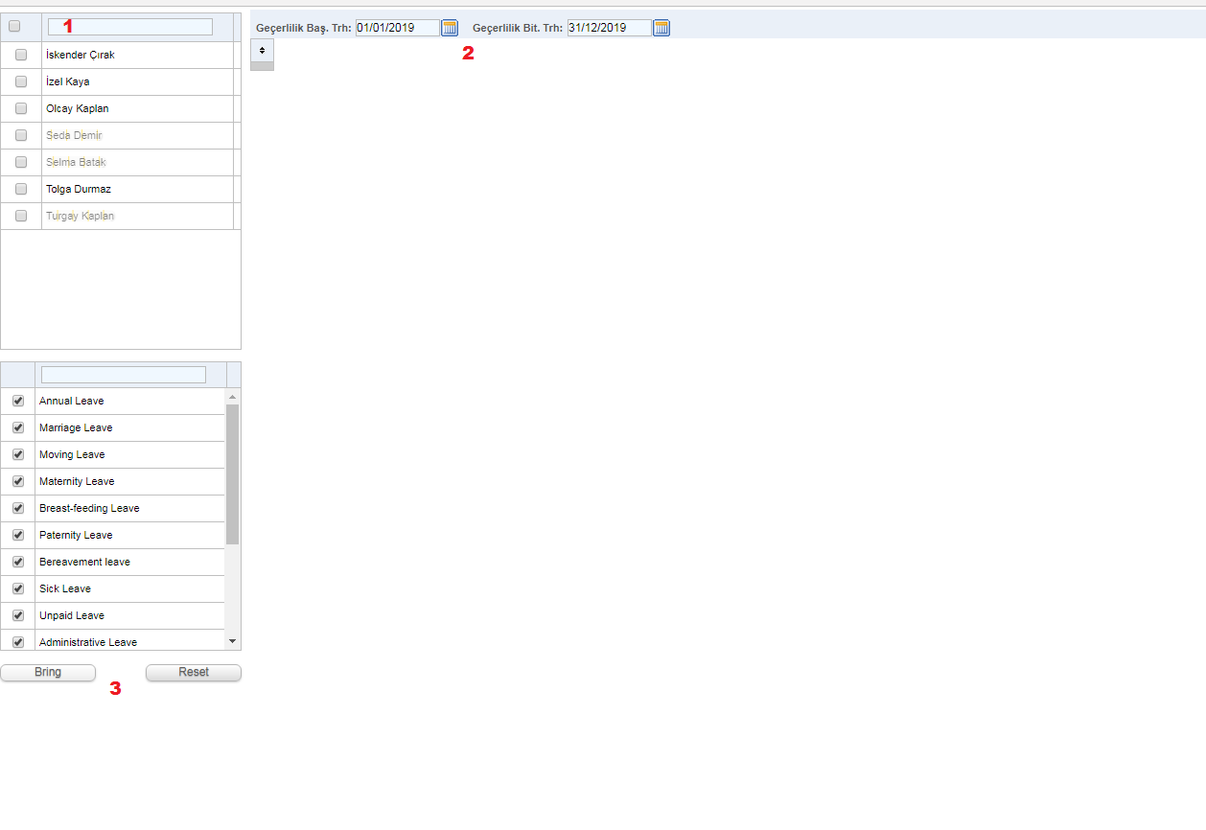Viewport: 1206px width, 830px height.
Task: Uncheck the Paternity Leave checkbox
Action: click(x=17, y=535)
